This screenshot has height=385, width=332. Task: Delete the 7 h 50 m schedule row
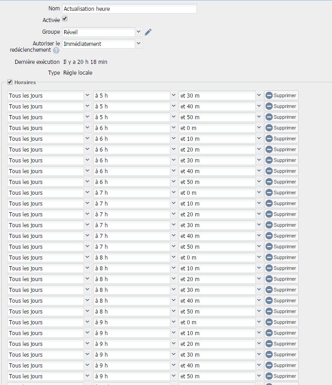tap(281, 246)
